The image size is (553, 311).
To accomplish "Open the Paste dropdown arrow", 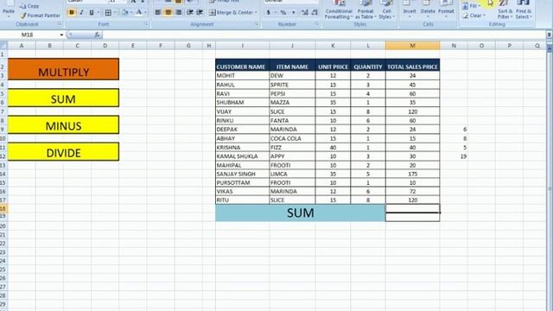I will pos(9,16).
